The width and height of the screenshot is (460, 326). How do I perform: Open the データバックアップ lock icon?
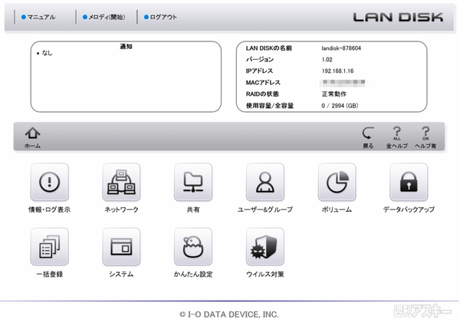409,183
